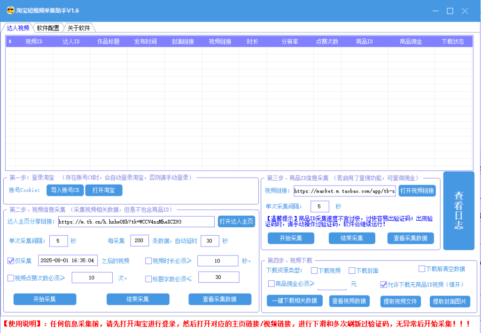Toggle the 视频时长必须≥ checkbox

coord(148,261)
